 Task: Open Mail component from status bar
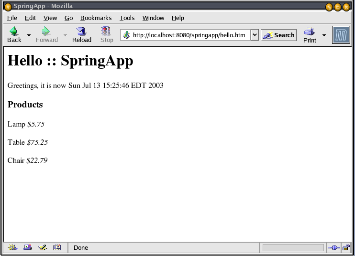point(28,247)
